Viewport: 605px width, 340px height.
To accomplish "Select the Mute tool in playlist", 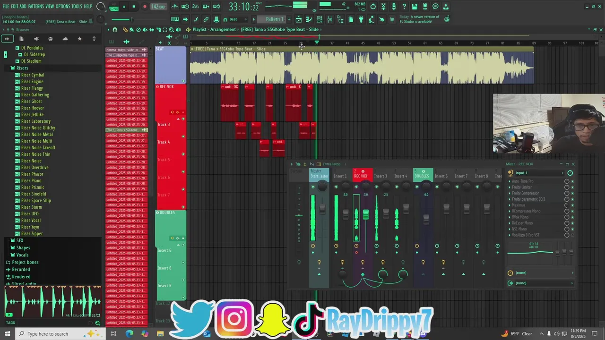I will (x=145, y=29).
